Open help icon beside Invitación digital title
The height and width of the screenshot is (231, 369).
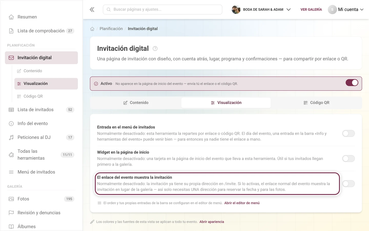click(155, 49)
